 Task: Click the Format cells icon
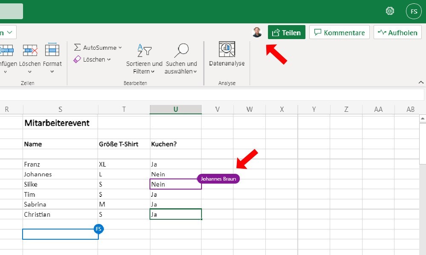click(x=52, y=50)
